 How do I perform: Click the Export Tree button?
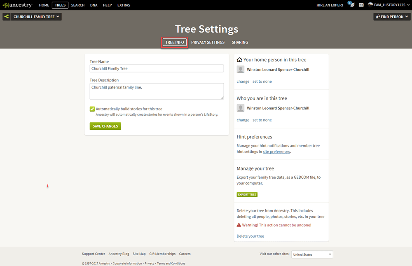[247, 195]
